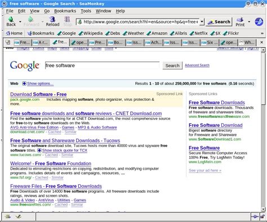This screenshot has width=267, height=222.
Task: Open the Debs bookmark
Action: click(113, 33)
